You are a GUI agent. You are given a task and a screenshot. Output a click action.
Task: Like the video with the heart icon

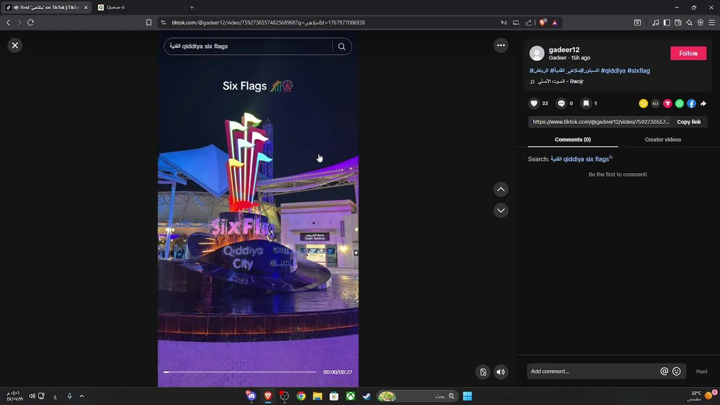[534, 103]
